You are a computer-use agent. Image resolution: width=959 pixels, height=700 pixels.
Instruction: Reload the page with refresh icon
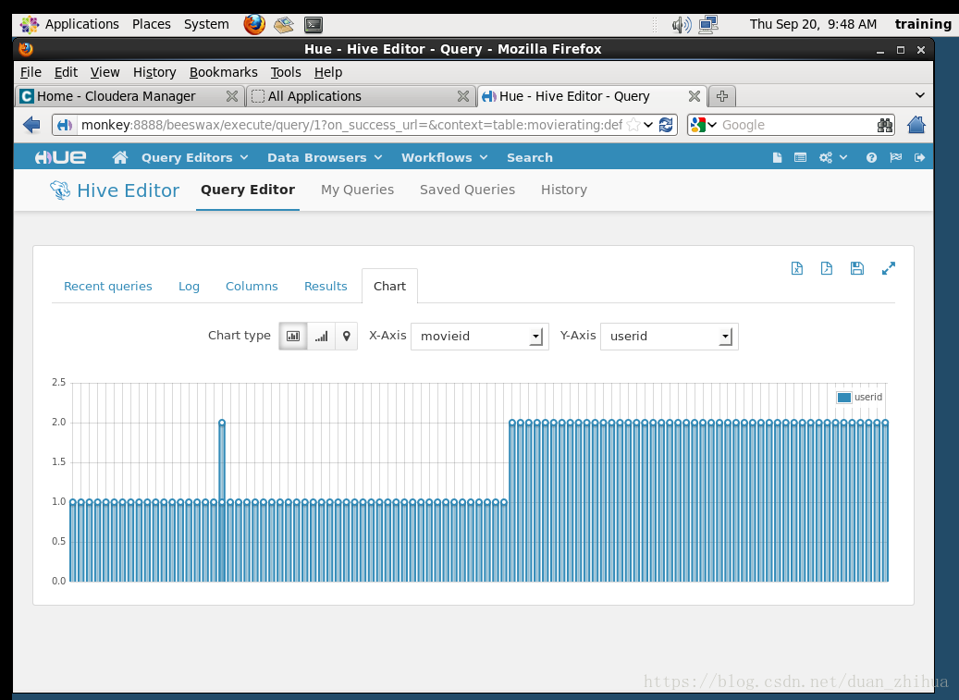[666, 125]
